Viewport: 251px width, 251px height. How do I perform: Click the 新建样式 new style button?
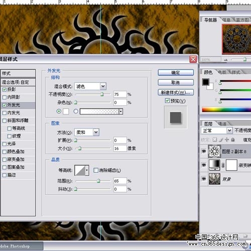click(x=176, y=92)
